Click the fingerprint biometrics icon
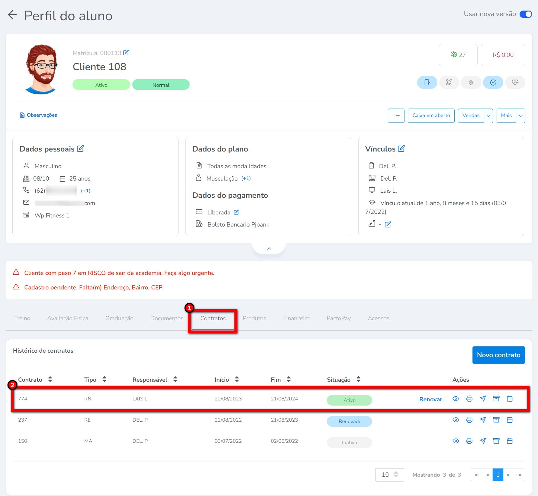The image size is (538, 496). (471, 83)
